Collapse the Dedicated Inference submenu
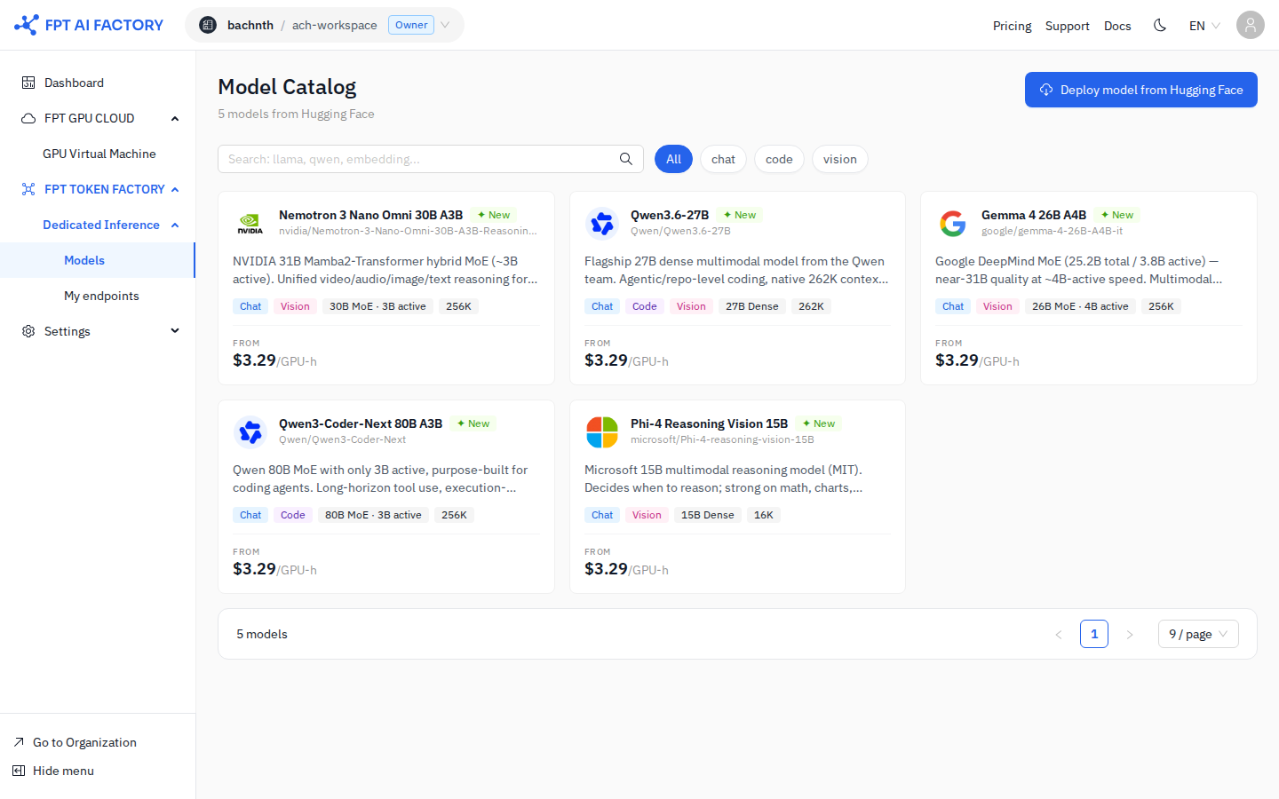The image size is (1279, 799). point(175,225)
